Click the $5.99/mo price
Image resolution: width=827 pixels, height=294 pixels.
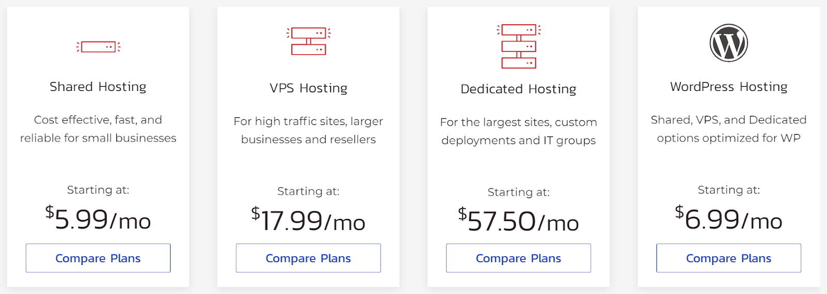[98, 219]
